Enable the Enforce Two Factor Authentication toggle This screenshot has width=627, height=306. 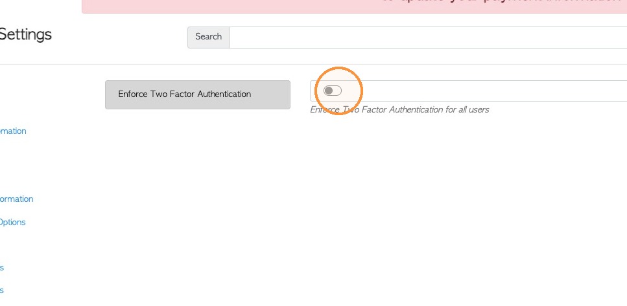332,91
